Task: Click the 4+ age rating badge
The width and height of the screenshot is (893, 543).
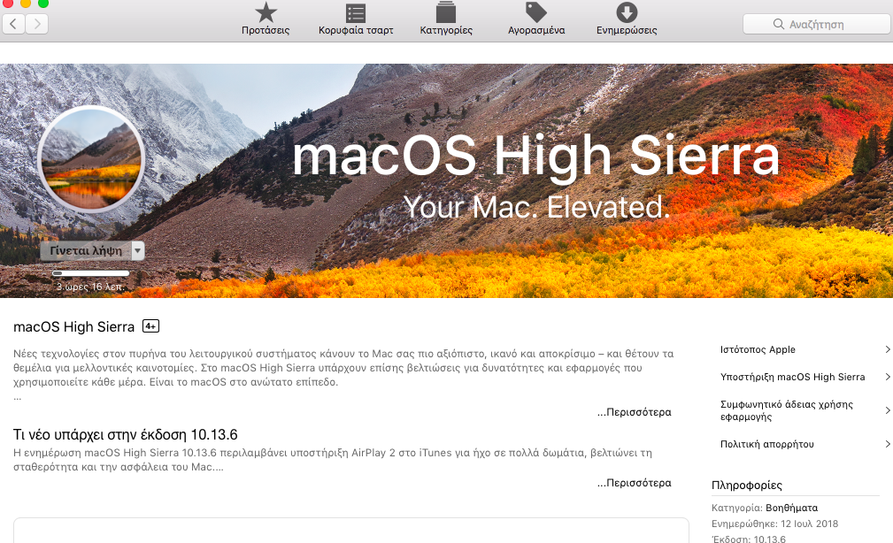Action: (x=151, y=326)
